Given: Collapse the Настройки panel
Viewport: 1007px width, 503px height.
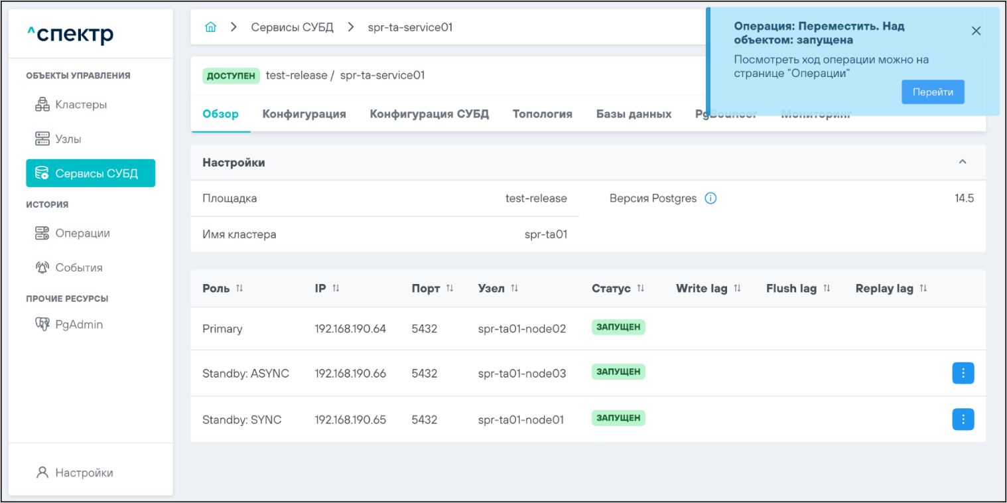Looking at the screenshot, I should [x=963, y=163].
